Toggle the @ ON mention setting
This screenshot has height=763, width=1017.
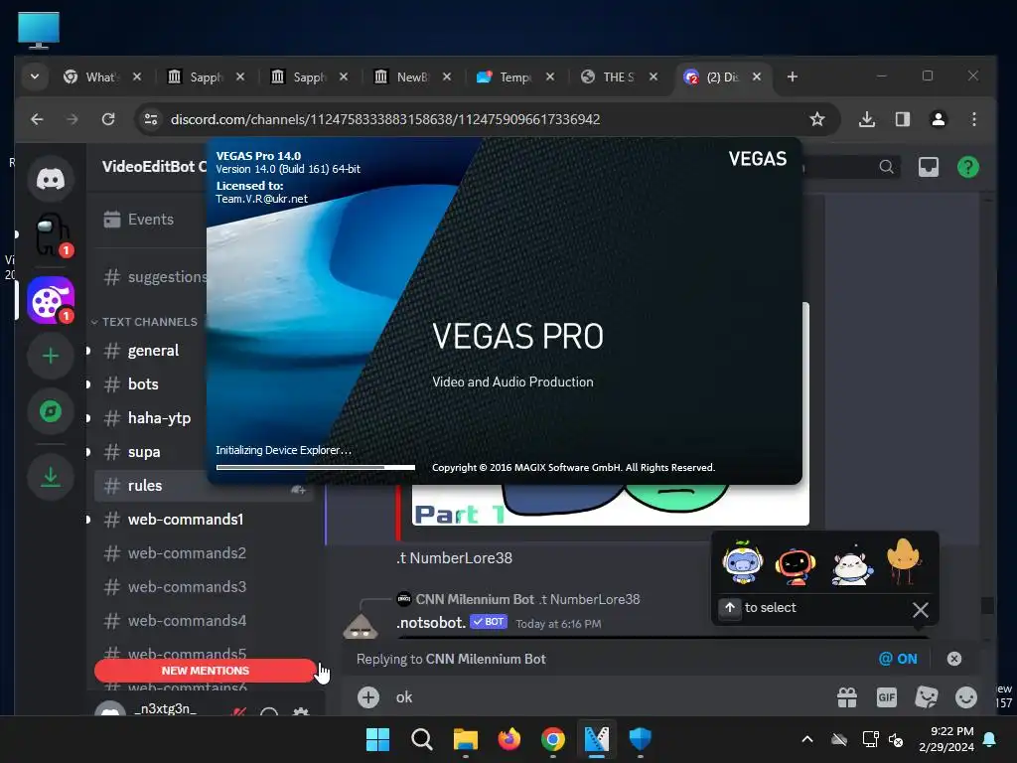pos(898,659)
